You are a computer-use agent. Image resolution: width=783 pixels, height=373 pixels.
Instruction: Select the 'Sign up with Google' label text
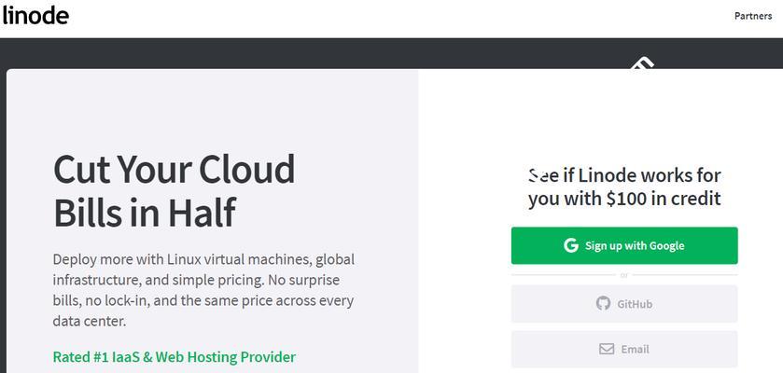(635, 245)
